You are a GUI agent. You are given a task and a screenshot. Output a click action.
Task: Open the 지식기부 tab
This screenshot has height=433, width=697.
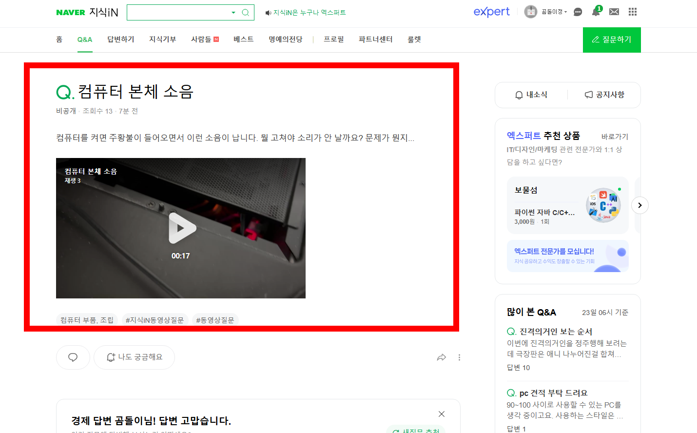tap(162, 39)
